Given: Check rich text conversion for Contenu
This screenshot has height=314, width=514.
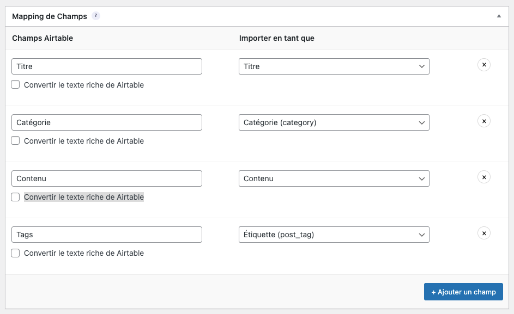Looking at the screenshot, I should (15, 197).
